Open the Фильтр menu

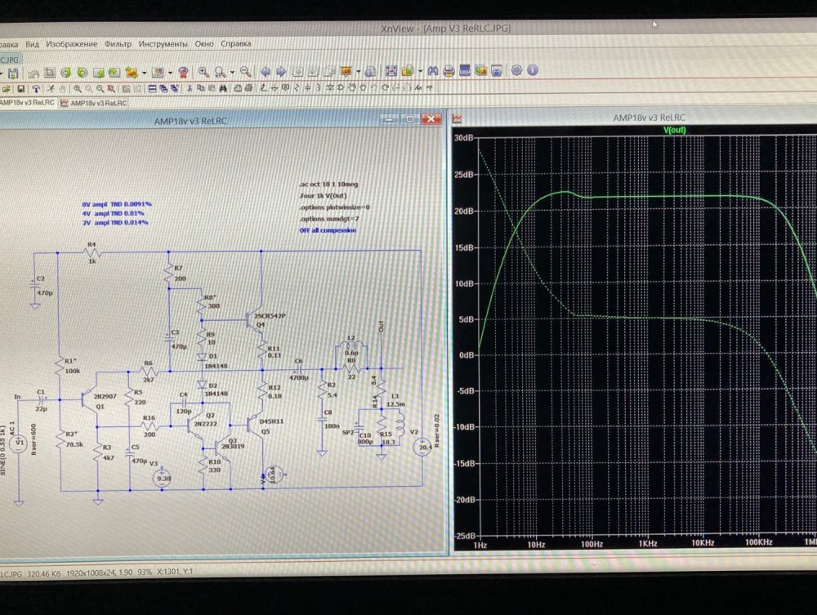coord(118,43)
